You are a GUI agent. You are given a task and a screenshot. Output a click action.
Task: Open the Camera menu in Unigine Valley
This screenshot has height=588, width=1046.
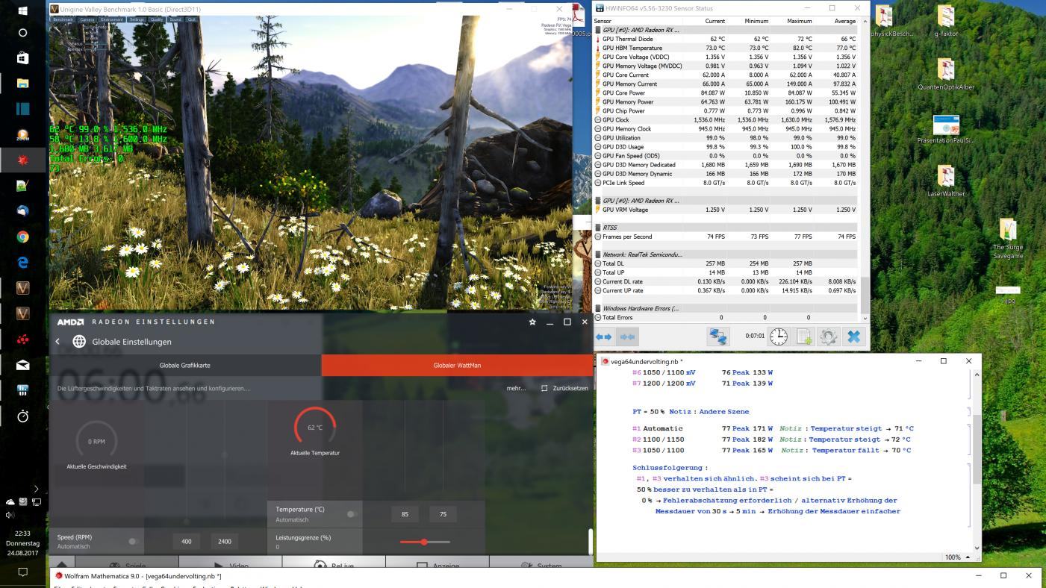87,19
